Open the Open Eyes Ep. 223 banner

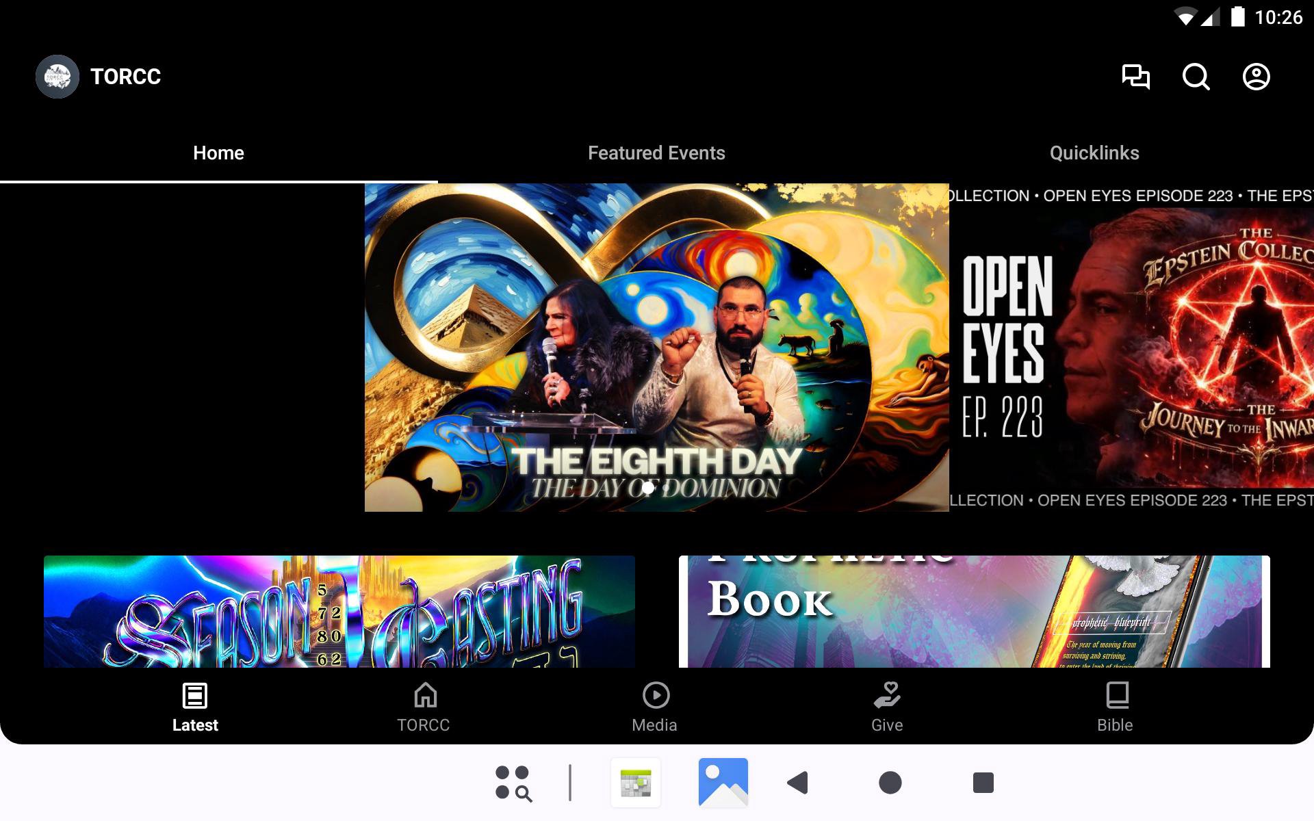click(x=1133, y=348)
